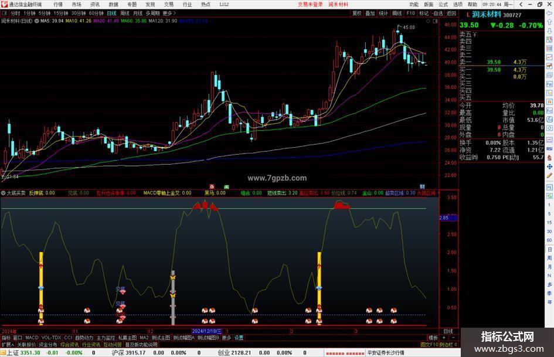Select the 周 period button in the right sidebar

click(x=549, y=258)
